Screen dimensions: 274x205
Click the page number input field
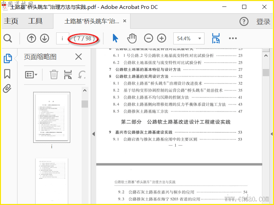(62, 38)
